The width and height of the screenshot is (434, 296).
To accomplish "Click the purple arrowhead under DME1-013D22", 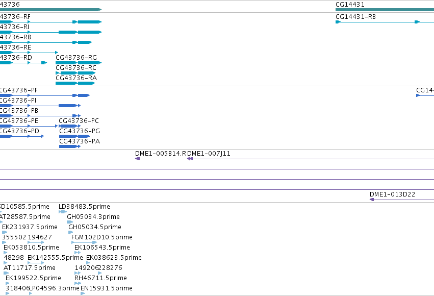I will click(x=372, y=200).
